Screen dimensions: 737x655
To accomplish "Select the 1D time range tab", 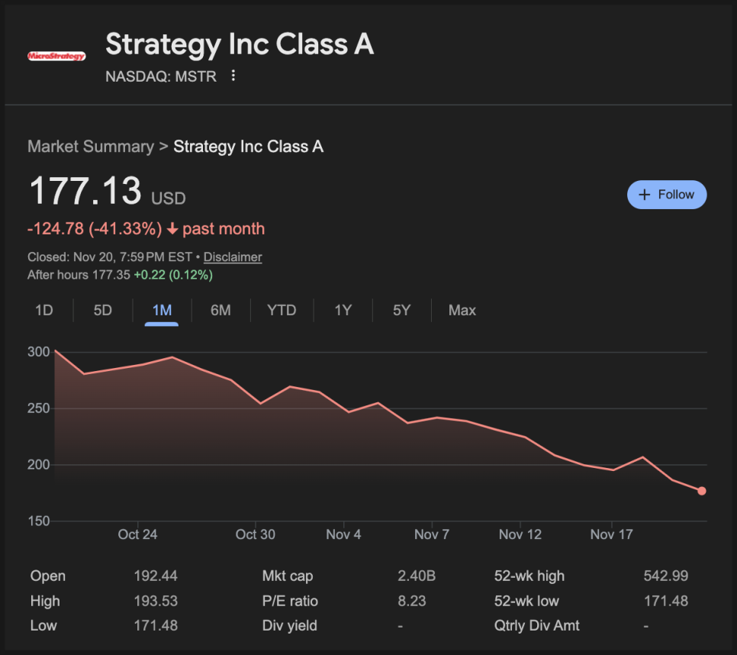I will coord(44,310).
